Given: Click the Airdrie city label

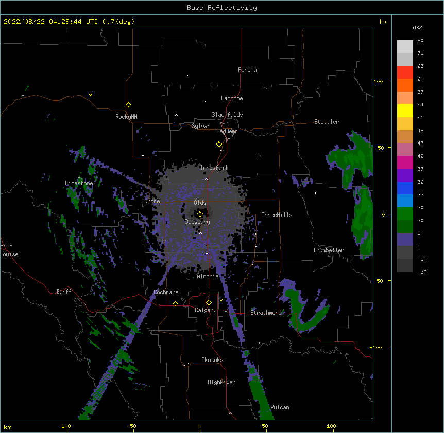Looking at the screenshot, I should point(208,276).
